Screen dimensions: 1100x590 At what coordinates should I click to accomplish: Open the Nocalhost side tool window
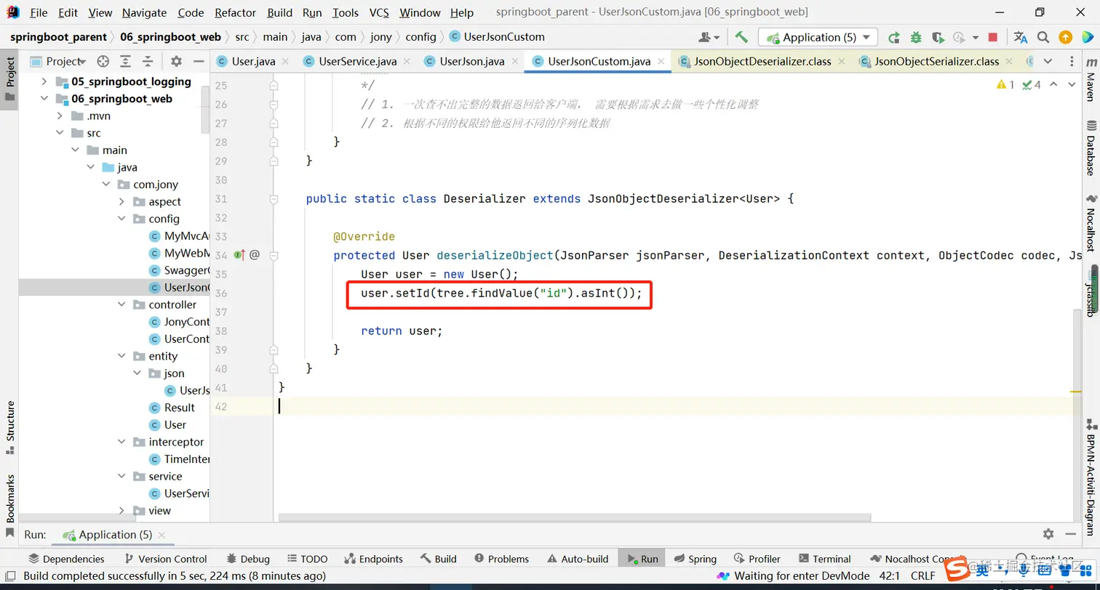coord(1091,223)
